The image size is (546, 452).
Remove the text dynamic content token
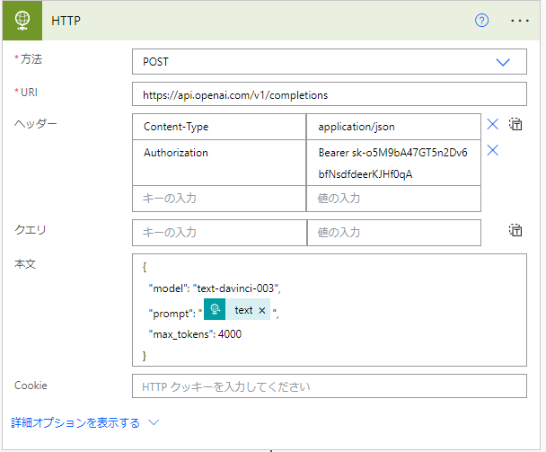coord(262,310)
